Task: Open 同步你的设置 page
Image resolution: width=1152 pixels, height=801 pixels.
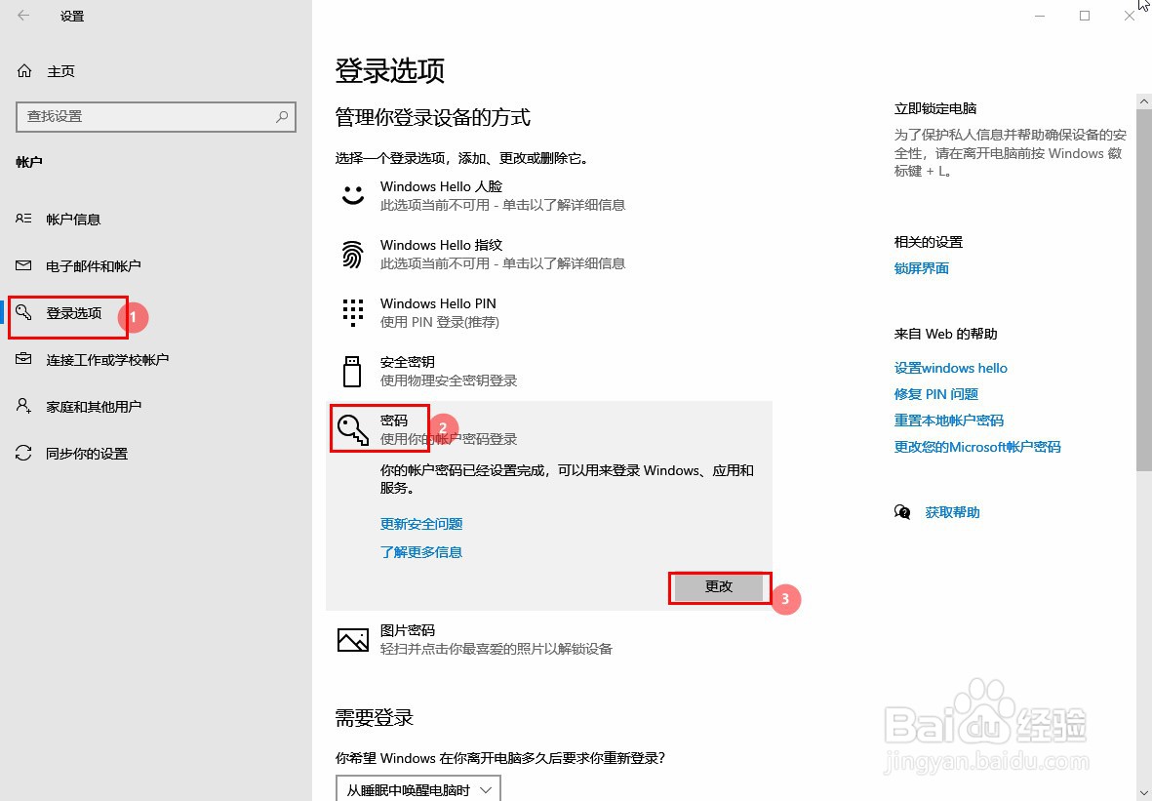Action: (156, 454)
